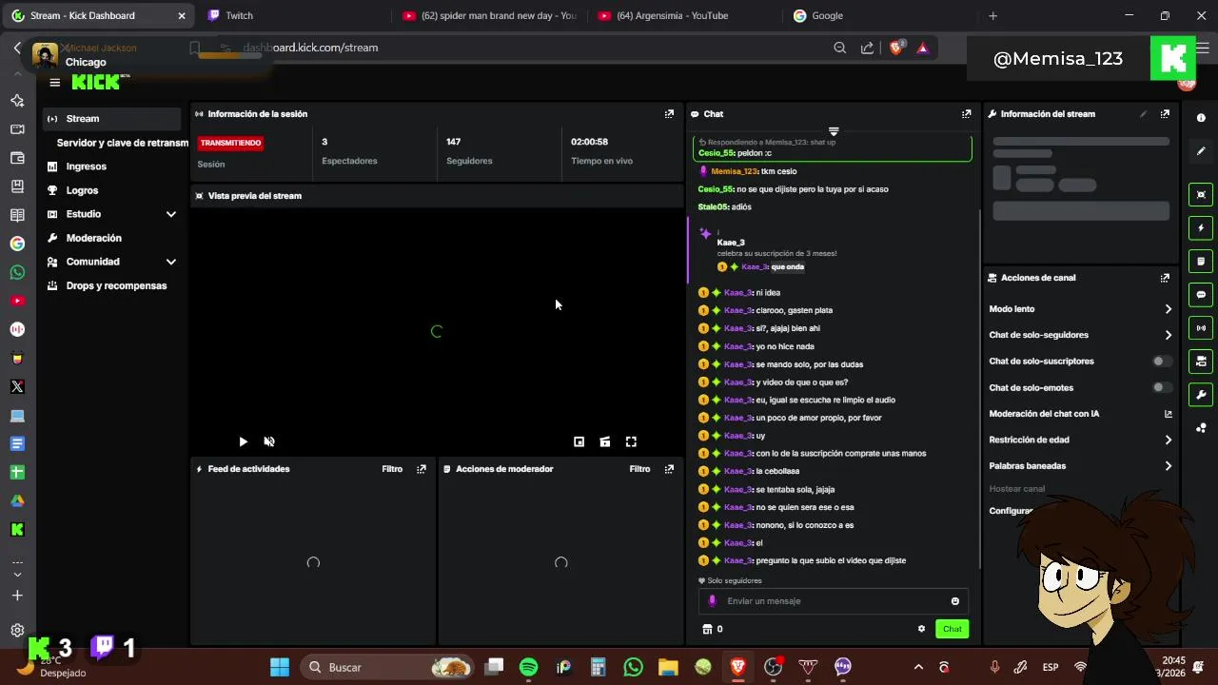Unmute the stream preview audio
This screenshot has width=1218, height=685.
tap(269, 441)
